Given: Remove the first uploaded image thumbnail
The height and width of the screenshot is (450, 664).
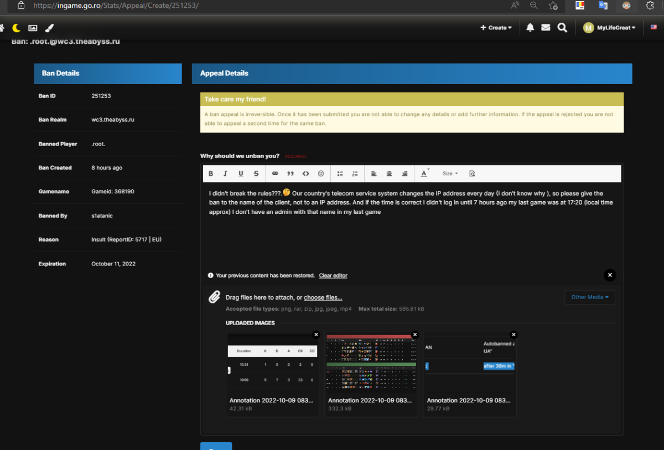Looking at the screenshot, I should point(316,334).
